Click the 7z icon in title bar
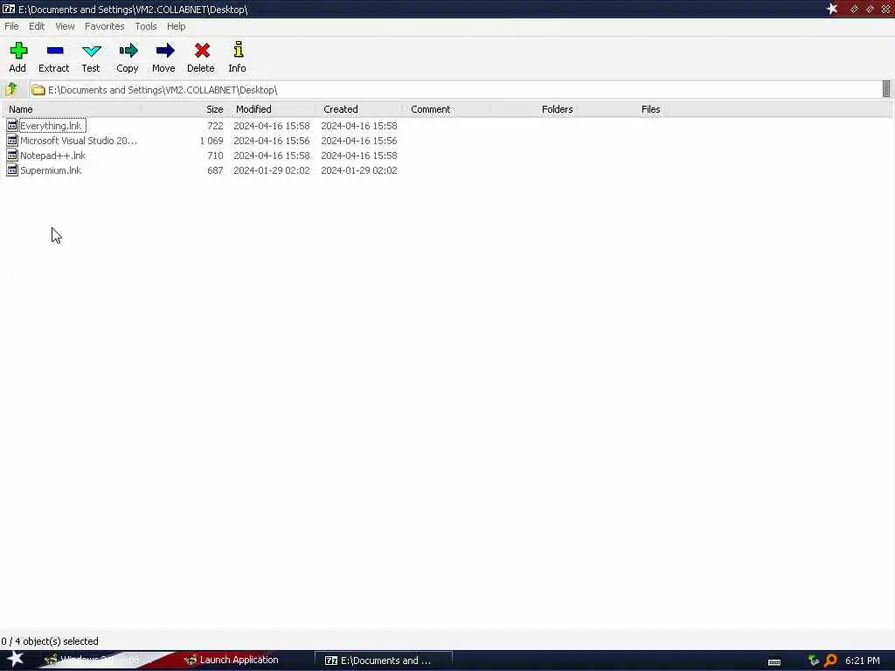 click(x=9, y=9)
